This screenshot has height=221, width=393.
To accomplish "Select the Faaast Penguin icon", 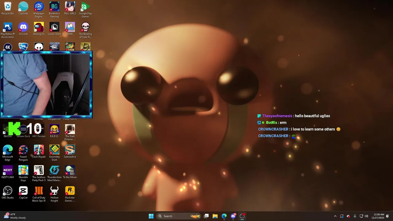I will pos(23,153).
